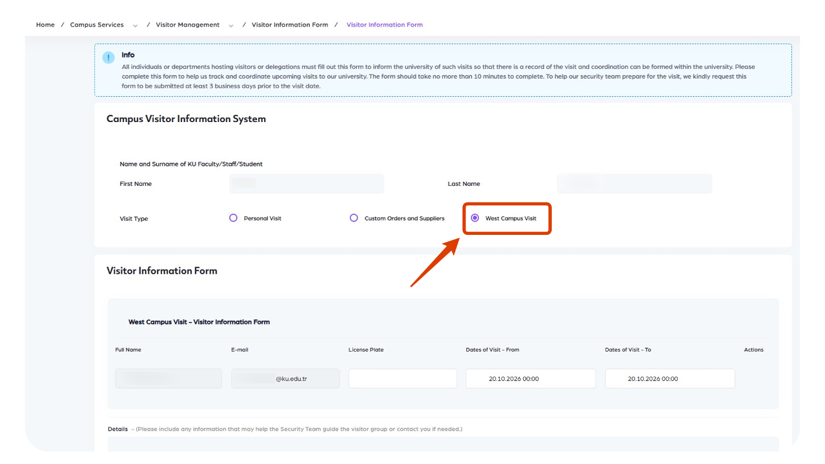The height and width of the screenshot is (464, 825).
Task: Go to the Home breadcrumb
Action: tap(45, 25)
